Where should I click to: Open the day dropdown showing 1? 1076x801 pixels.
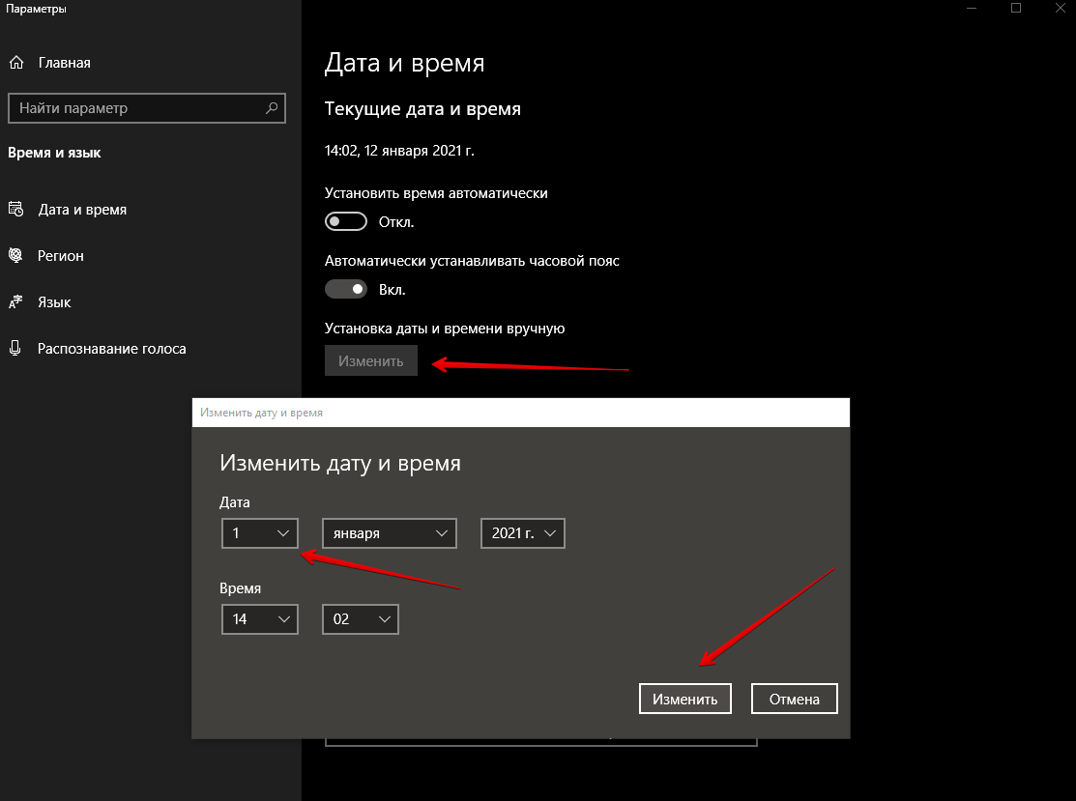point(260,532)
